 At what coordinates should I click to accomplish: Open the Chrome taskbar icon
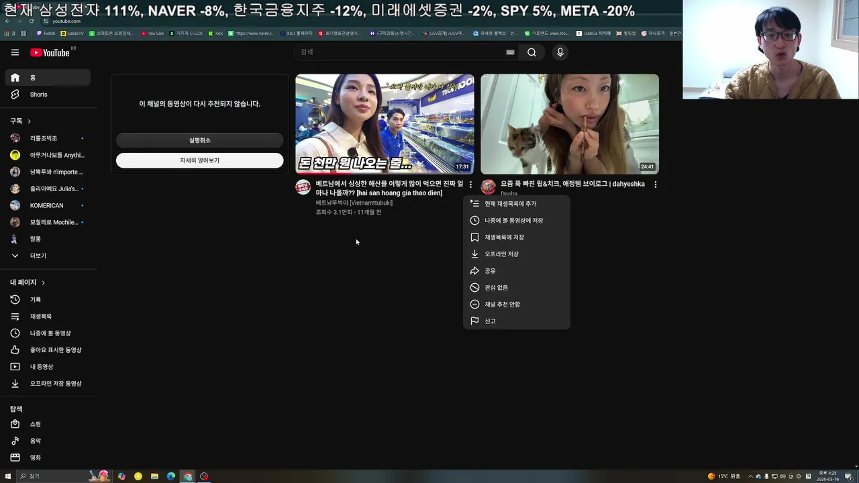[188, 476]
